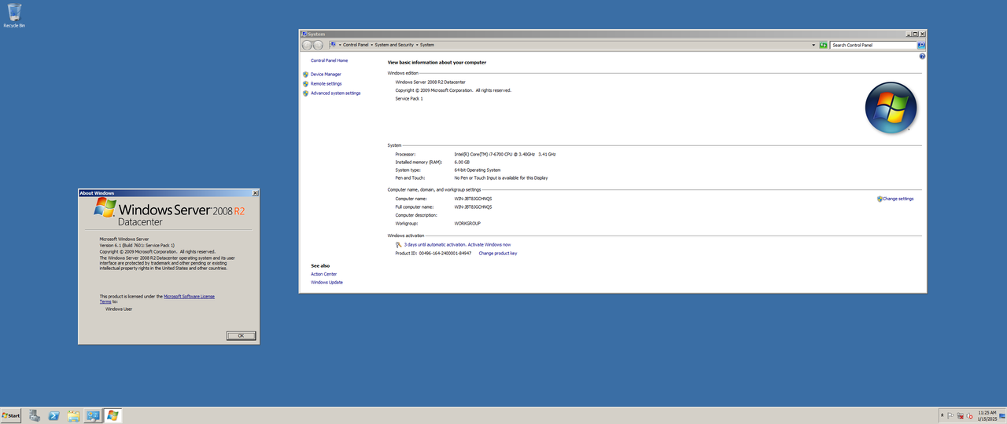The width and height of the screenshot is (1007, 424).
Task: Click the '64-bit Operating System' text
Action: 478,170
